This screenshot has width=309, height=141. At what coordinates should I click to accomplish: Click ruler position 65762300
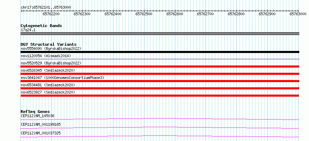tap(82, 14)
